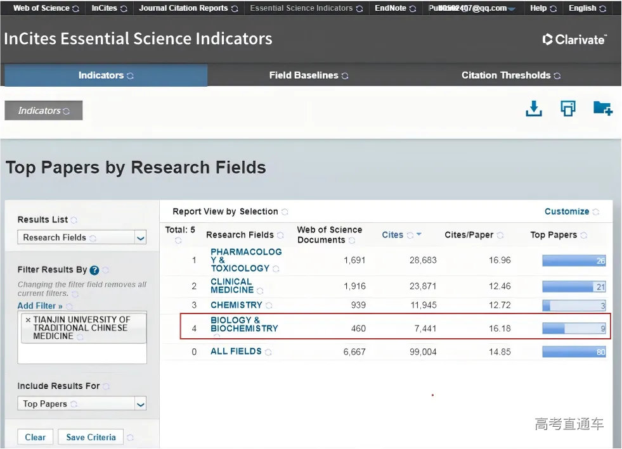Open the Customize link

coord(567,212)
